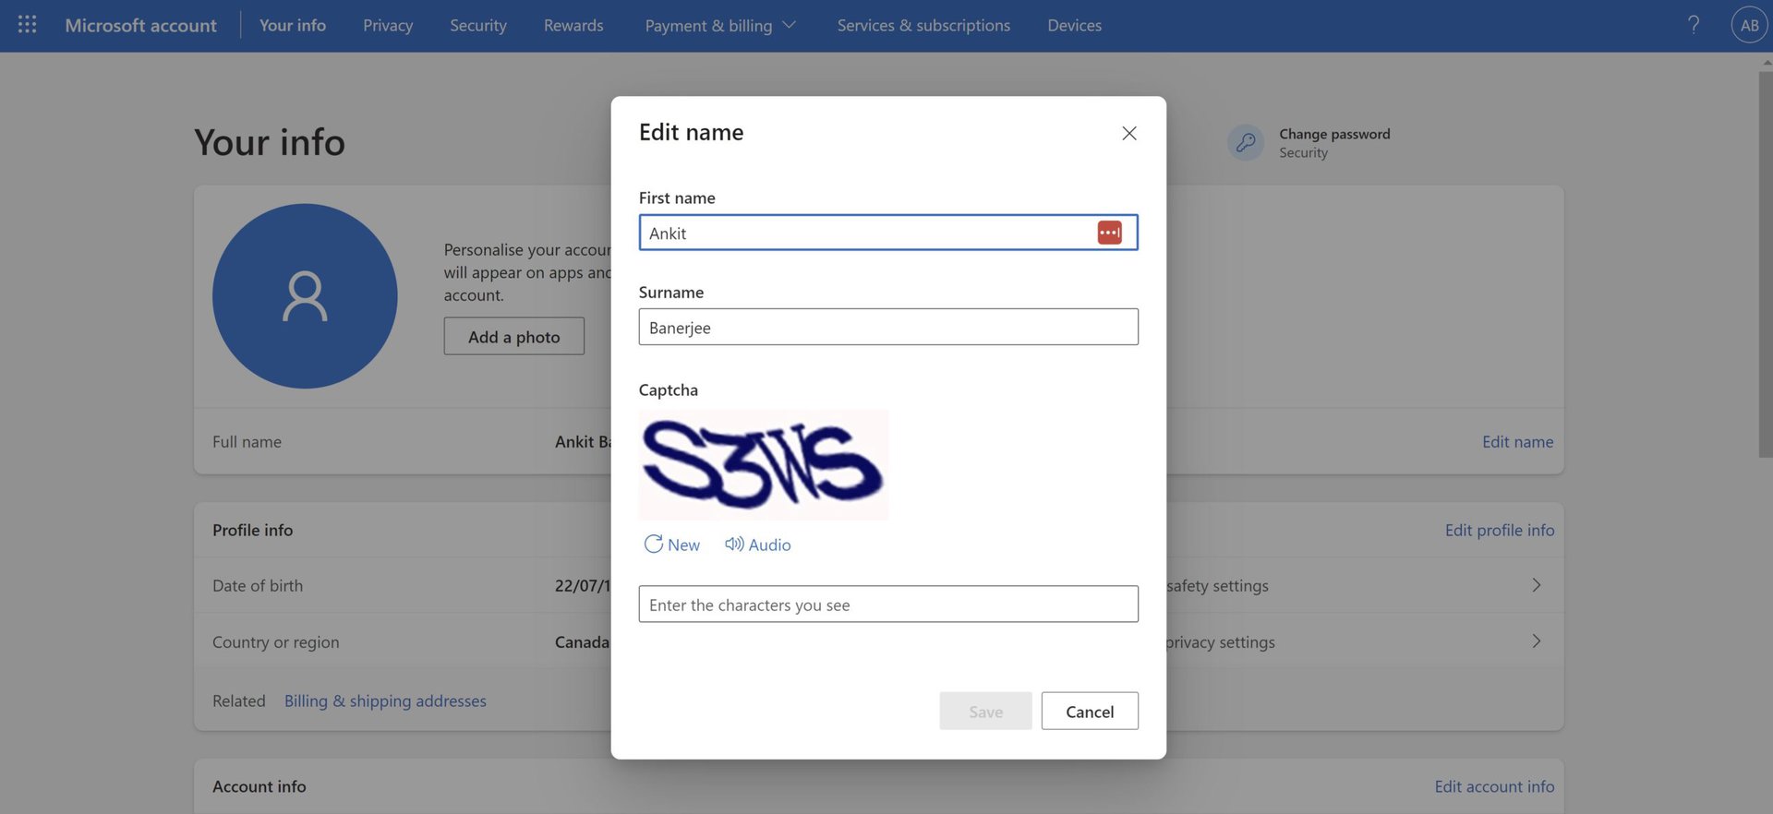1773x814 pixels.
Task: Click into the Surname text field
Action: pyautogui.click(x=887, y=328)
